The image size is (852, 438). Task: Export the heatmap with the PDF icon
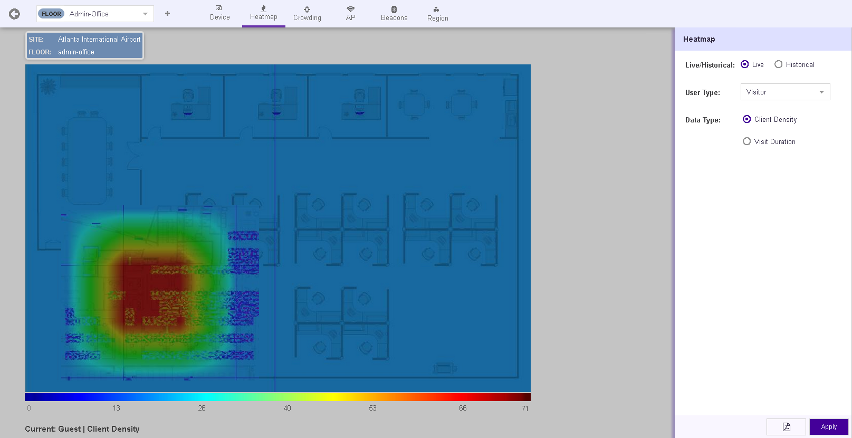(x=786, y=427)
